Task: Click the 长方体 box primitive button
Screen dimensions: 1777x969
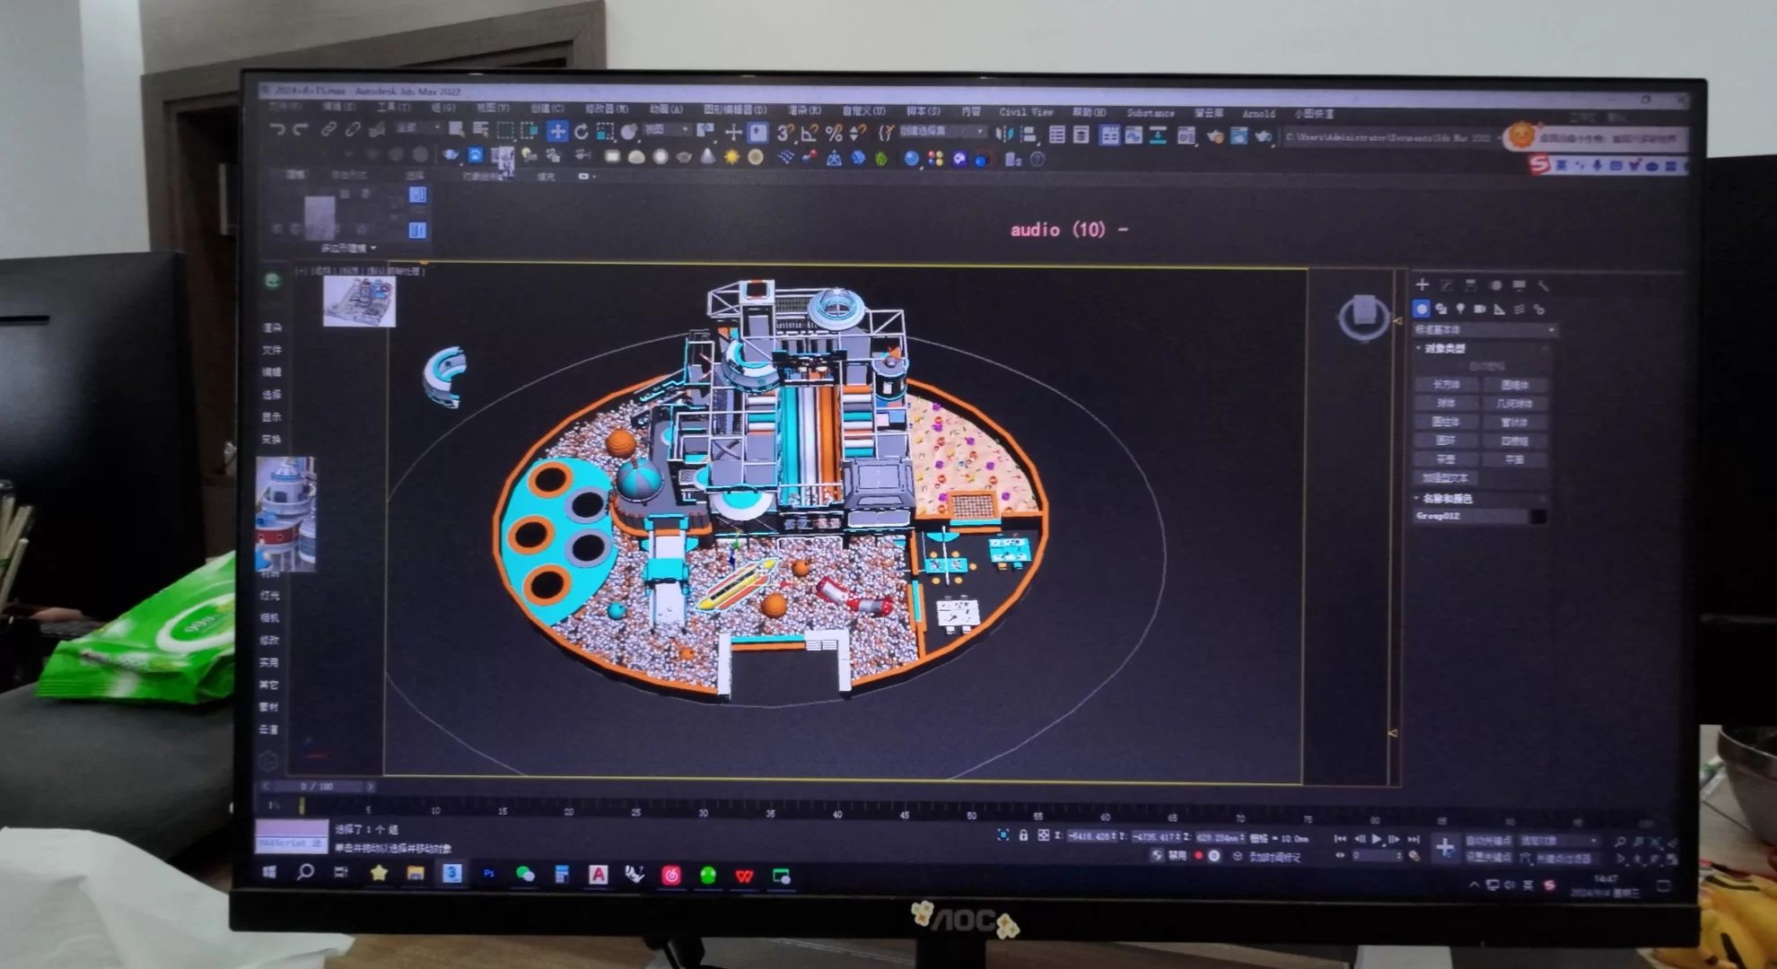Action: (x=1446, y=384)
